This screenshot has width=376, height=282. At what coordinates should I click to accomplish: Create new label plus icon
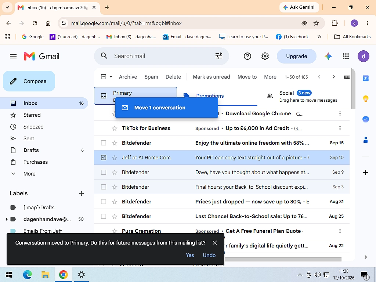[x=82, y=194]
